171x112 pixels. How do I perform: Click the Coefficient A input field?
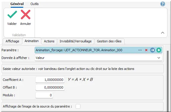coord(50,80)
